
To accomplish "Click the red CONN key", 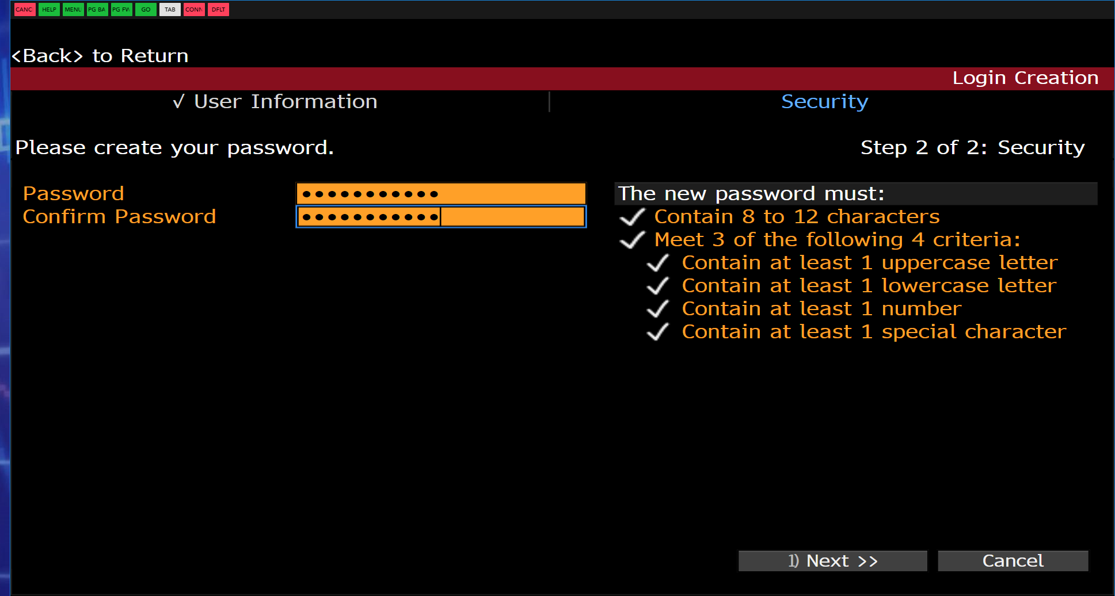I will coord(194,9).
